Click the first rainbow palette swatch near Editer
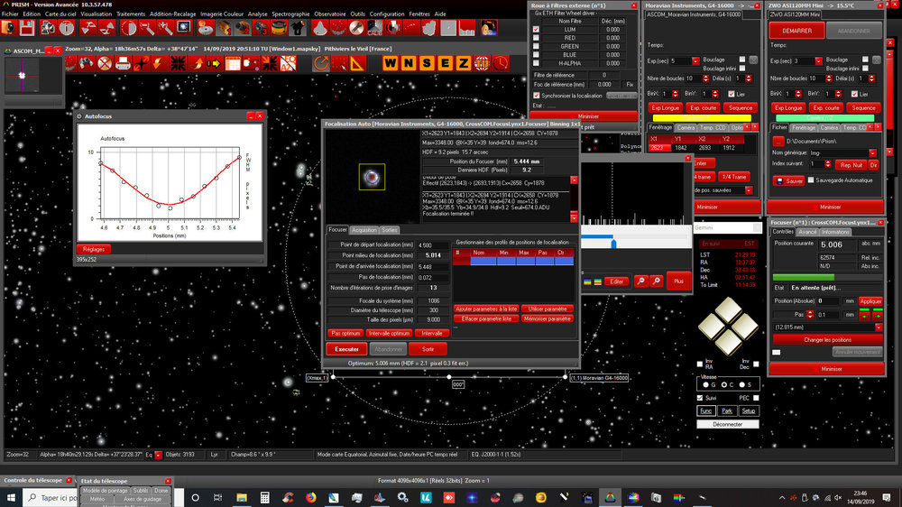The width and height of the screenshot is (902, 507). pyautogui.click(x=587, y=282)
